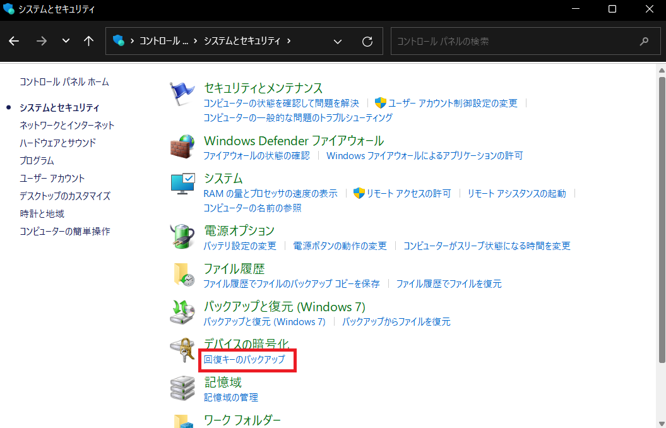Click バッテリ設定の変更 link

pos(239,246)
